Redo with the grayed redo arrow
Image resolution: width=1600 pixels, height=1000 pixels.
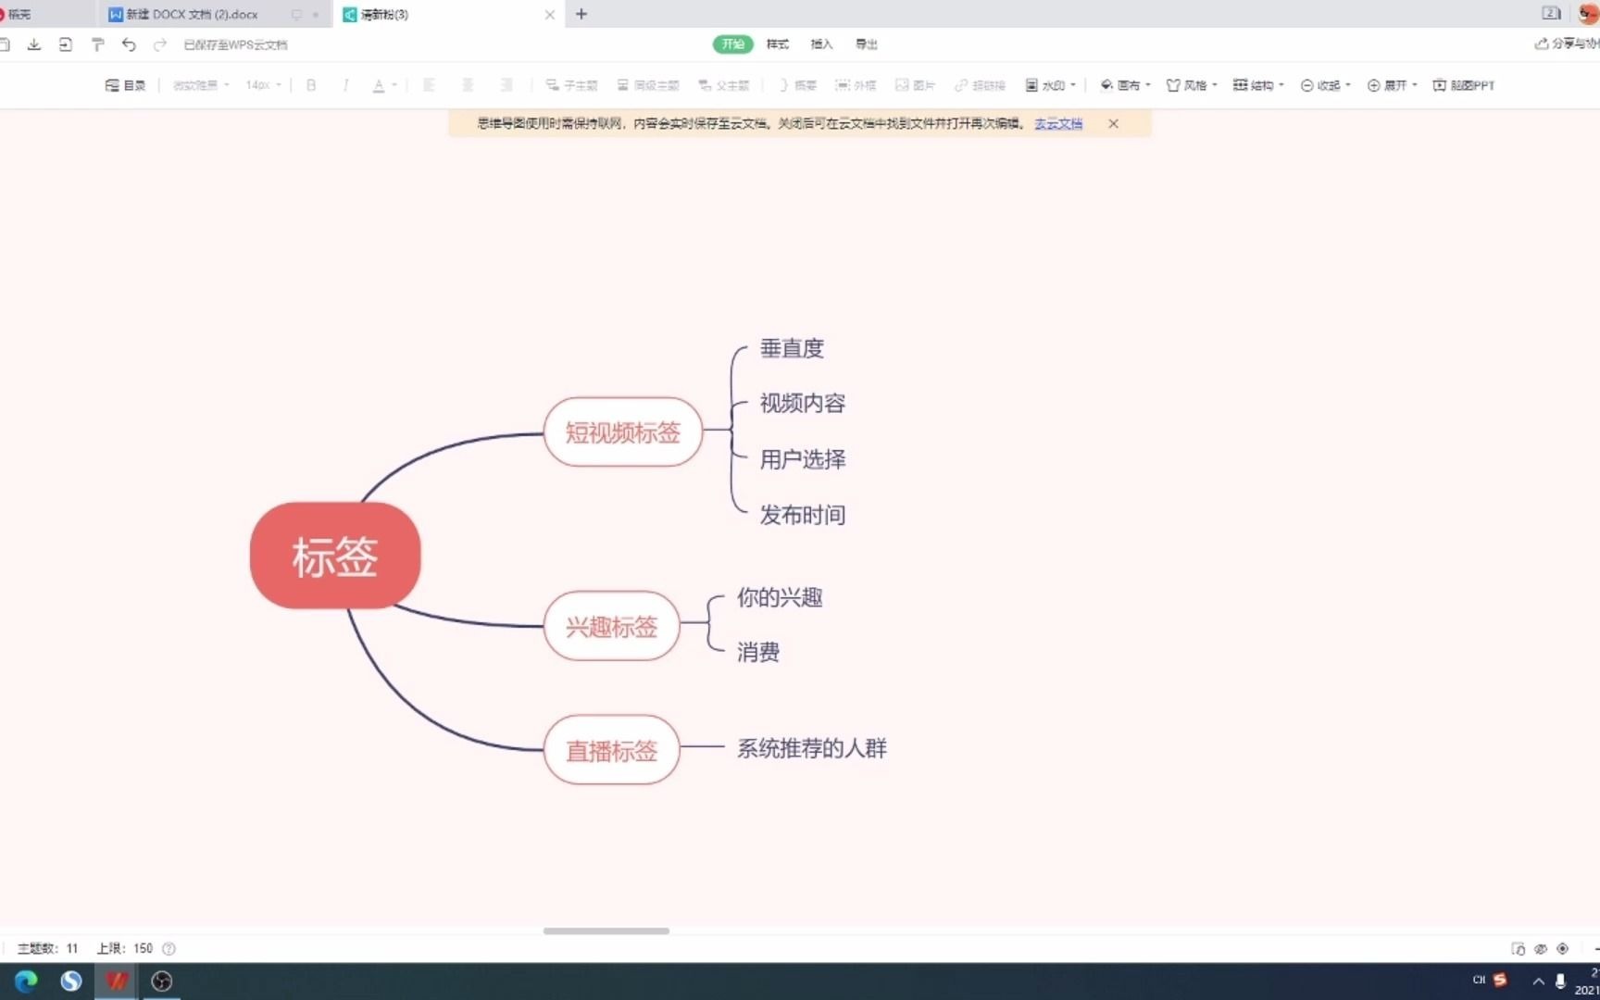click(x=160, y=44)
